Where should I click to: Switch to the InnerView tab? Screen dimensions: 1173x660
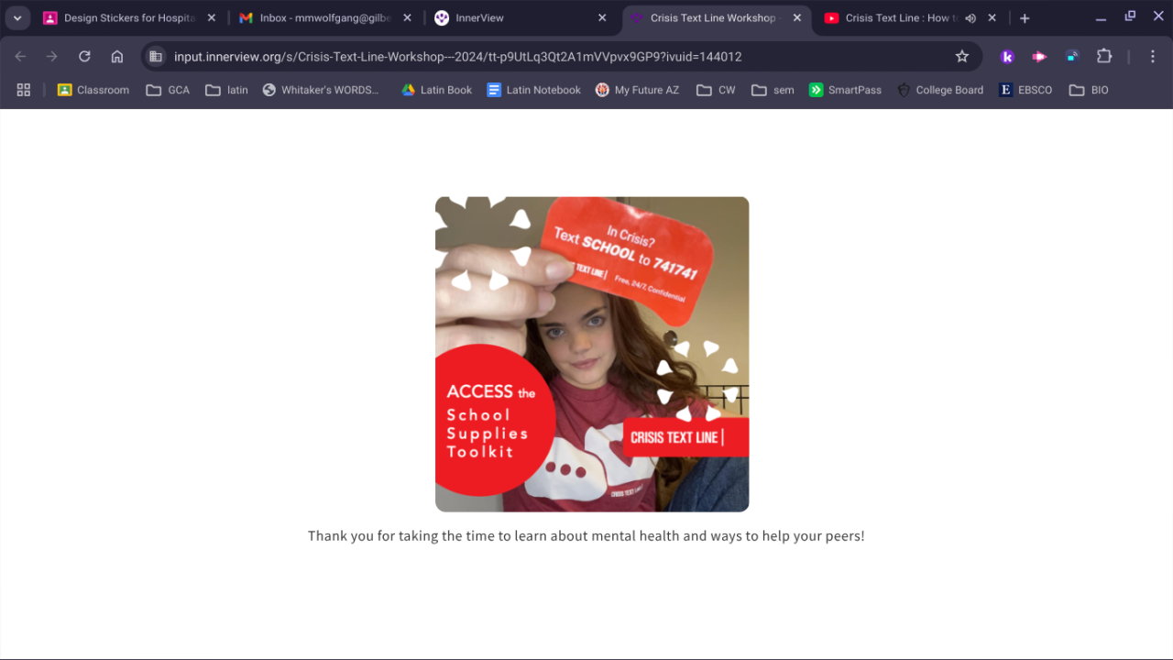[x=520, y=18]
